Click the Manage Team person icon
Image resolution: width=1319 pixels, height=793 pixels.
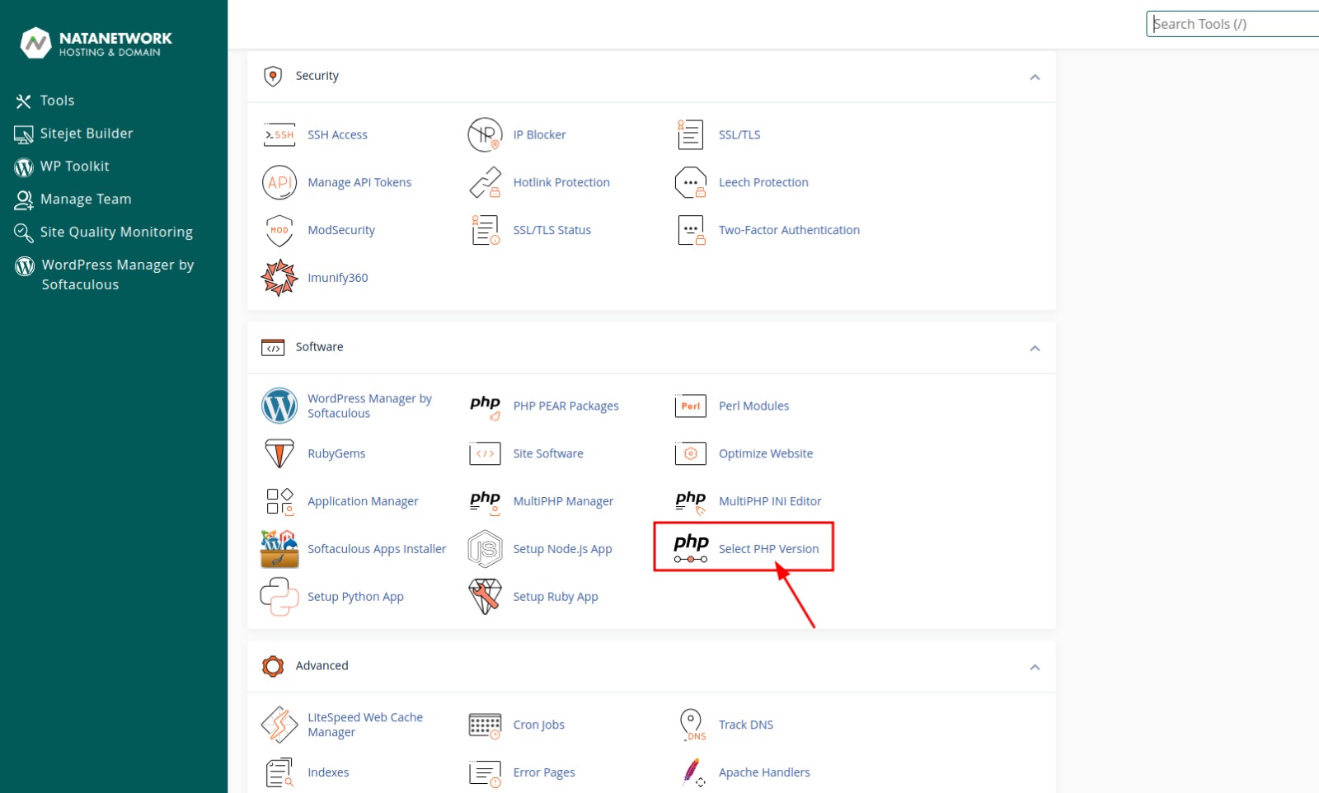click(24, 199)
